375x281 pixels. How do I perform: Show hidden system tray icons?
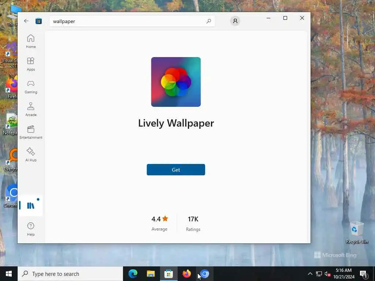310,274
